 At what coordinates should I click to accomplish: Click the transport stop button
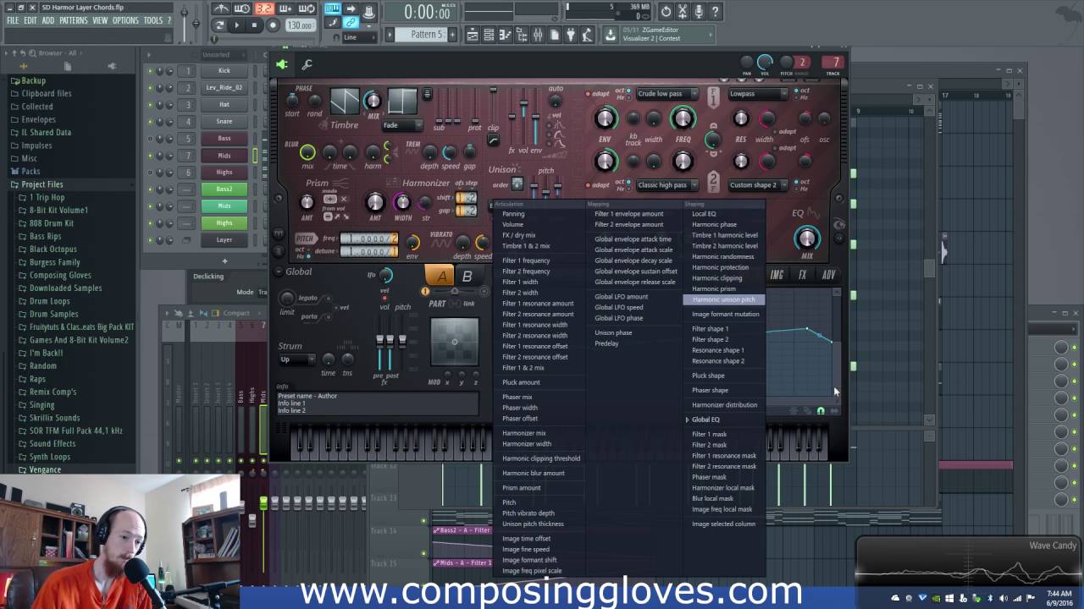pos(254,25)
